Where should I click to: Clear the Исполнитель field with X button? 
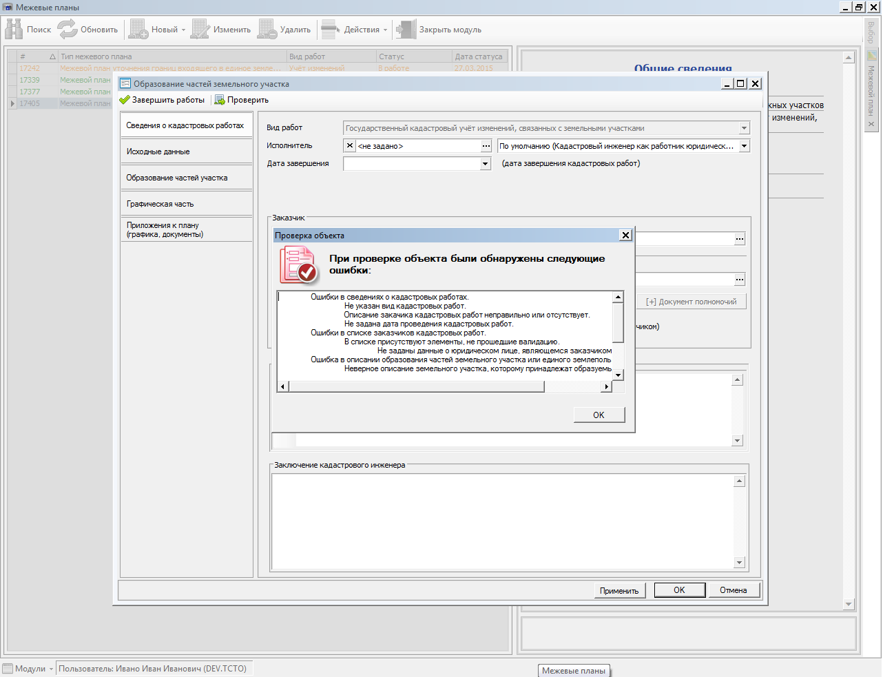[350, 146]
